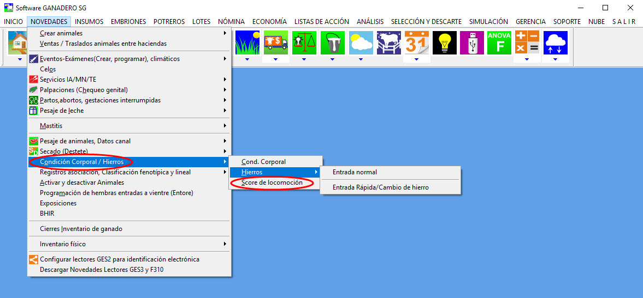Choose Cond. Corporal option
Image resolution: width=643 pixels, height=298 pixels.
coord(263,162)
